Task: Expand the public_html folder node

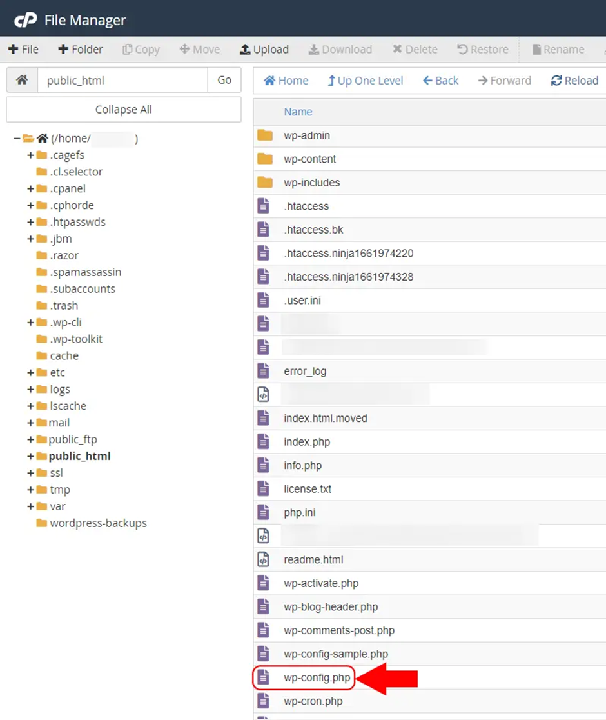Action: click(x=31, y=456)
